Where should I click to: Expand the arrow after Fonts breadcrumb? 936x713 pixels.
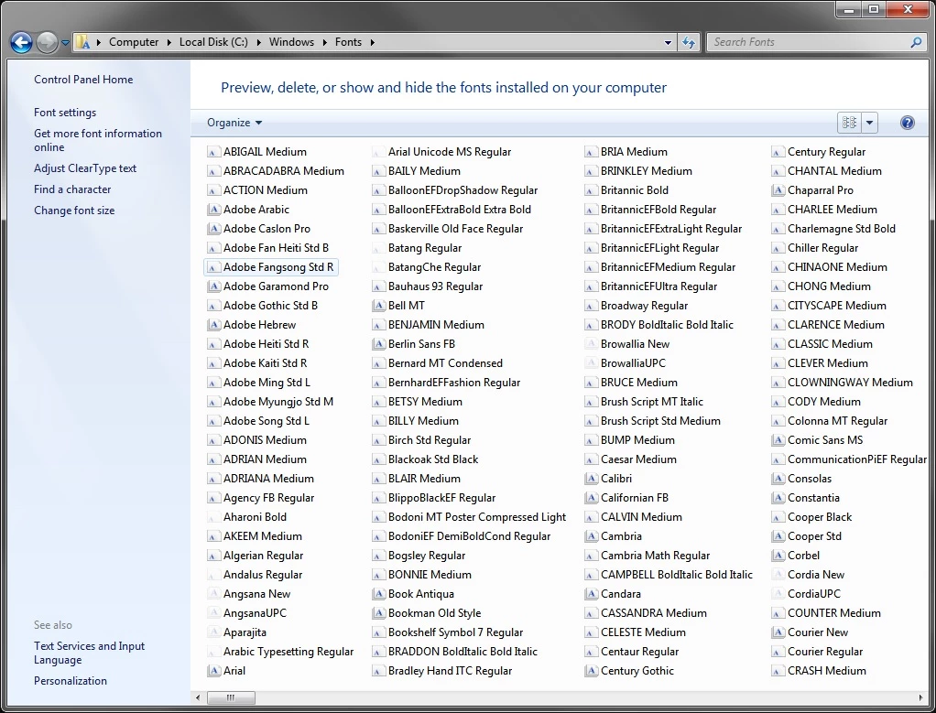click(x=373, y=42)
